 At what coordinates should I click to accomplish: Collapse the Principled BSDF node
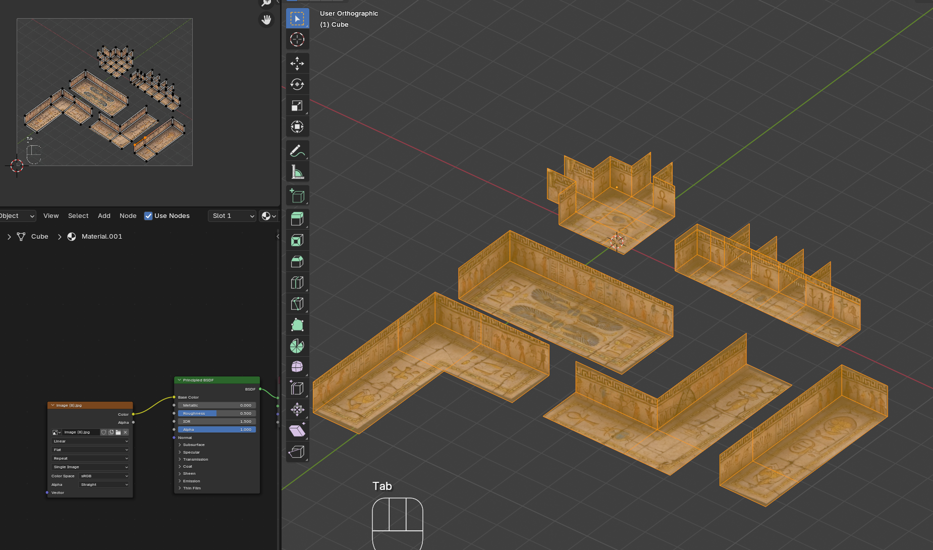click(x=179, y=380)
